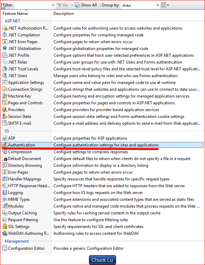Select the Modules feature name
Image resolution: width=205 pixels, height=265 pixels.
click(16, 206)
